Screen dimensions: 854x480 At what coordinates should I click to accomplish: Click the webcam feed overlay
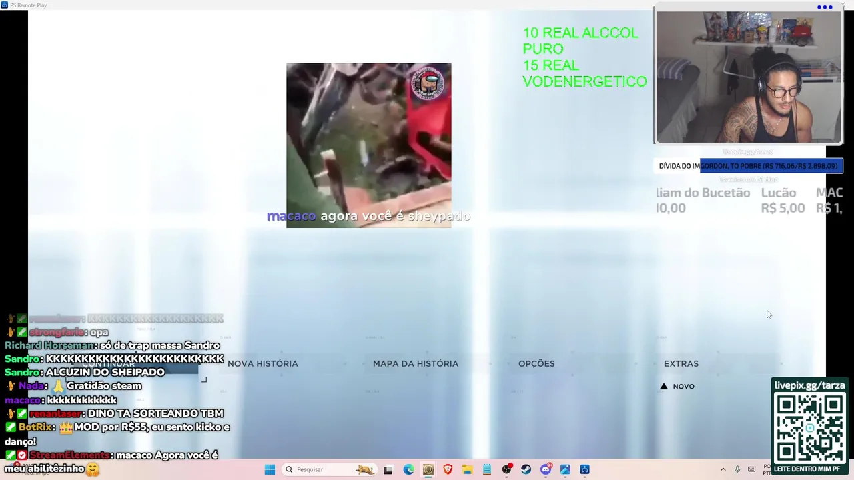(x=748, y=77)
